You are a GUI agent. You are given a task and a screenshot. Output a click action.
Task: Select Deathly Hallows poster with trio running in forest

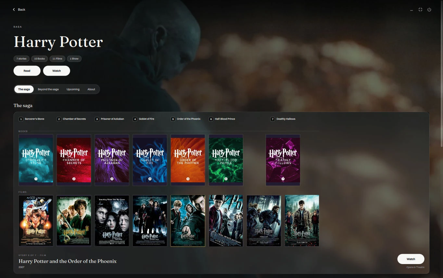coord(264,221)
